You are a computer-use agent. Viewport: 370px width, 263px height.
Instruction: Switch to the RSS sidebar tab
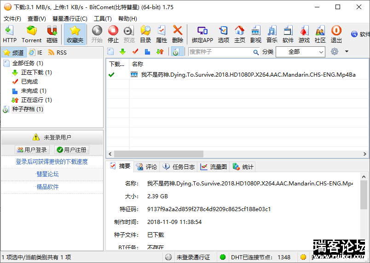[x=58, y=52]
